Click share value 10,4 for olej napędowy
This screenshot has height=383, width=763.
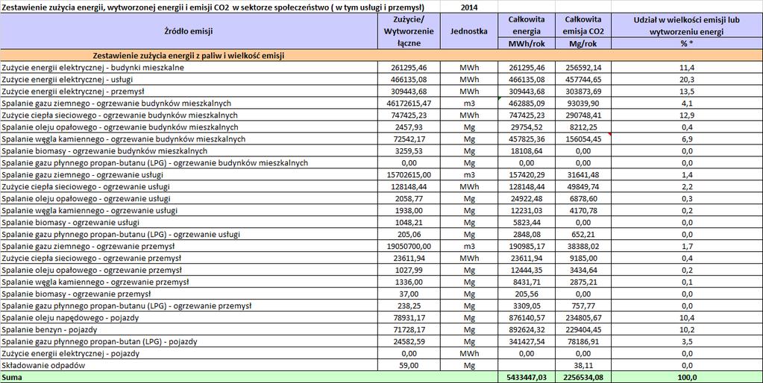(687, 317)
